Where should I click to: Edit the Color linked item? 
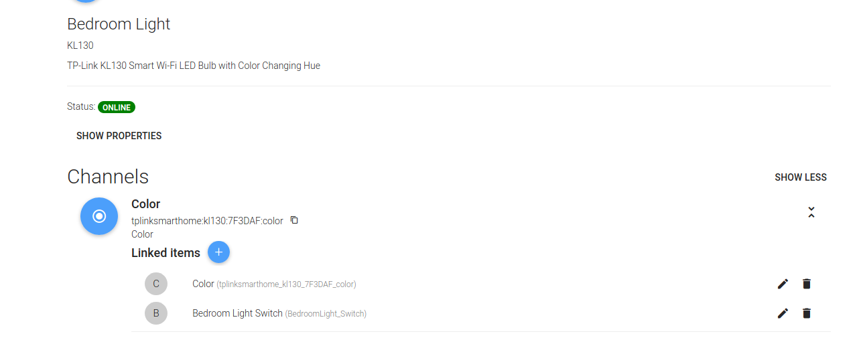coord(783,284)
